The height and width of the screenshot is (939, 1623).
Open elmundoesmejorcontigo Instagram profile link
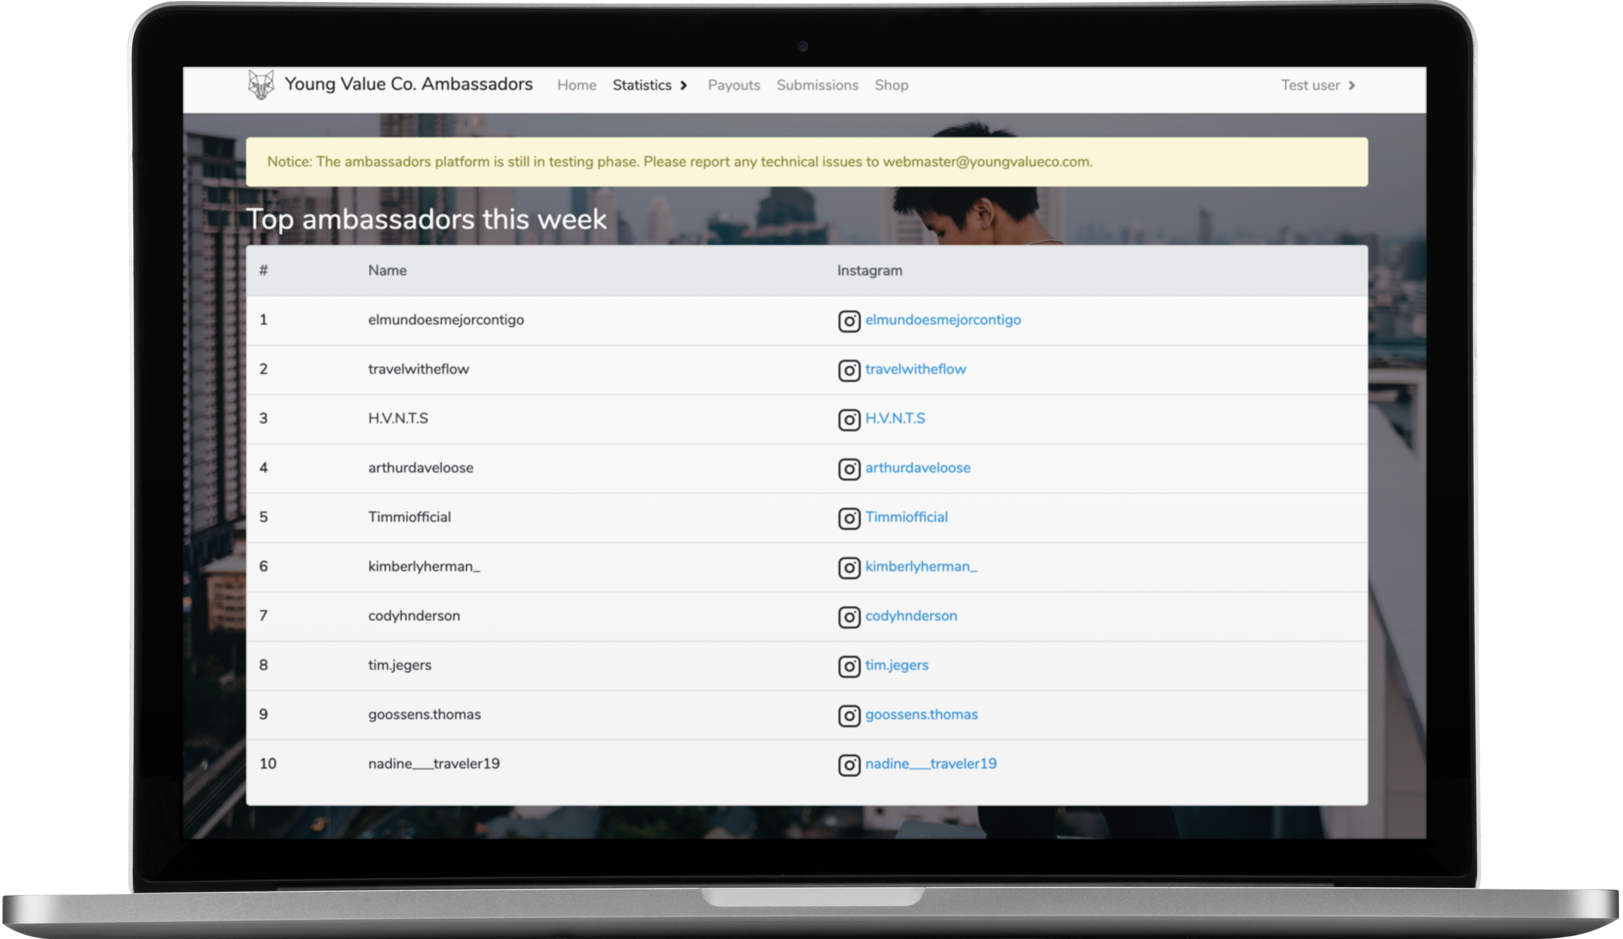tap(942, 320)
